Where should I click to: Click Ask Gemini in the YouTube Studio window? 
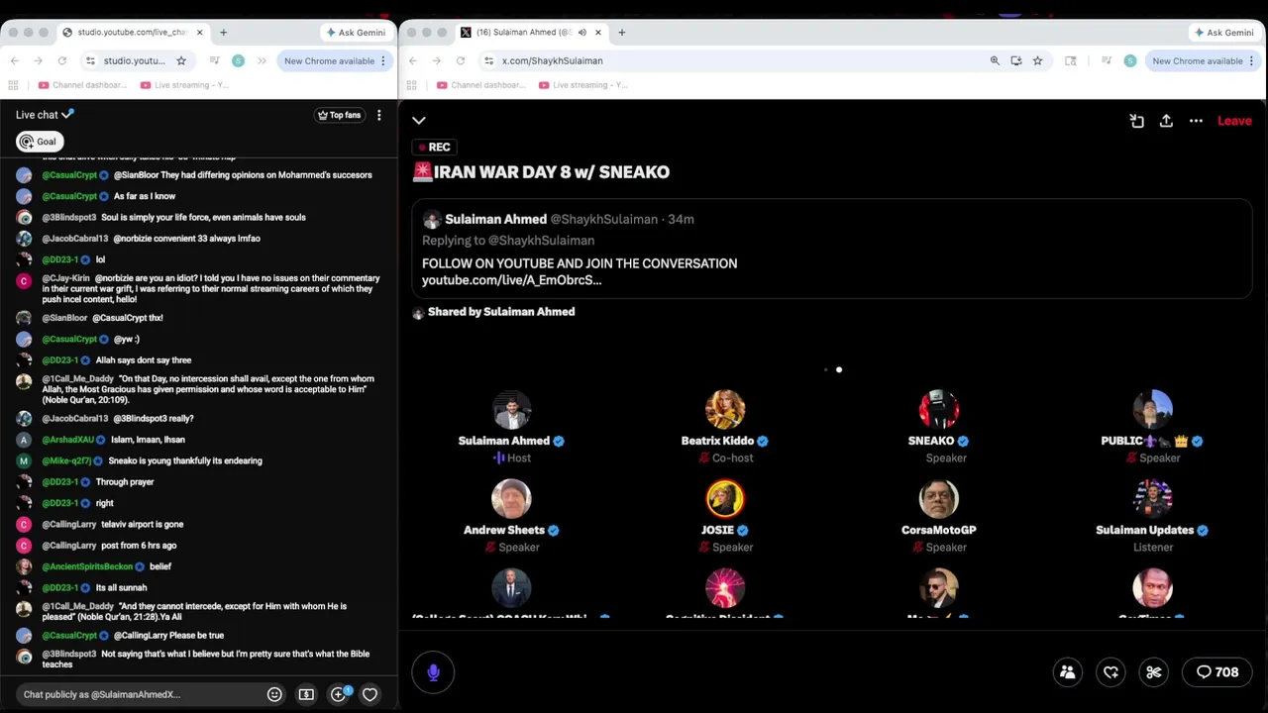(x=356, y=33)
